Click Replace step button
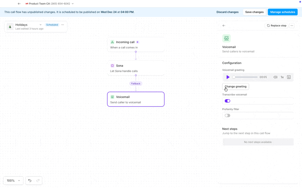The image size is (302, 188). pyautogui.click(x=276, y=26)
